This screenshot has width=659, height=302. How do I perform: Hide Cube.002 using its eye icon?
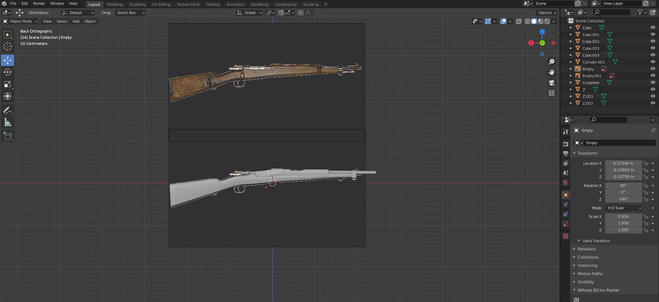[652, 41]
